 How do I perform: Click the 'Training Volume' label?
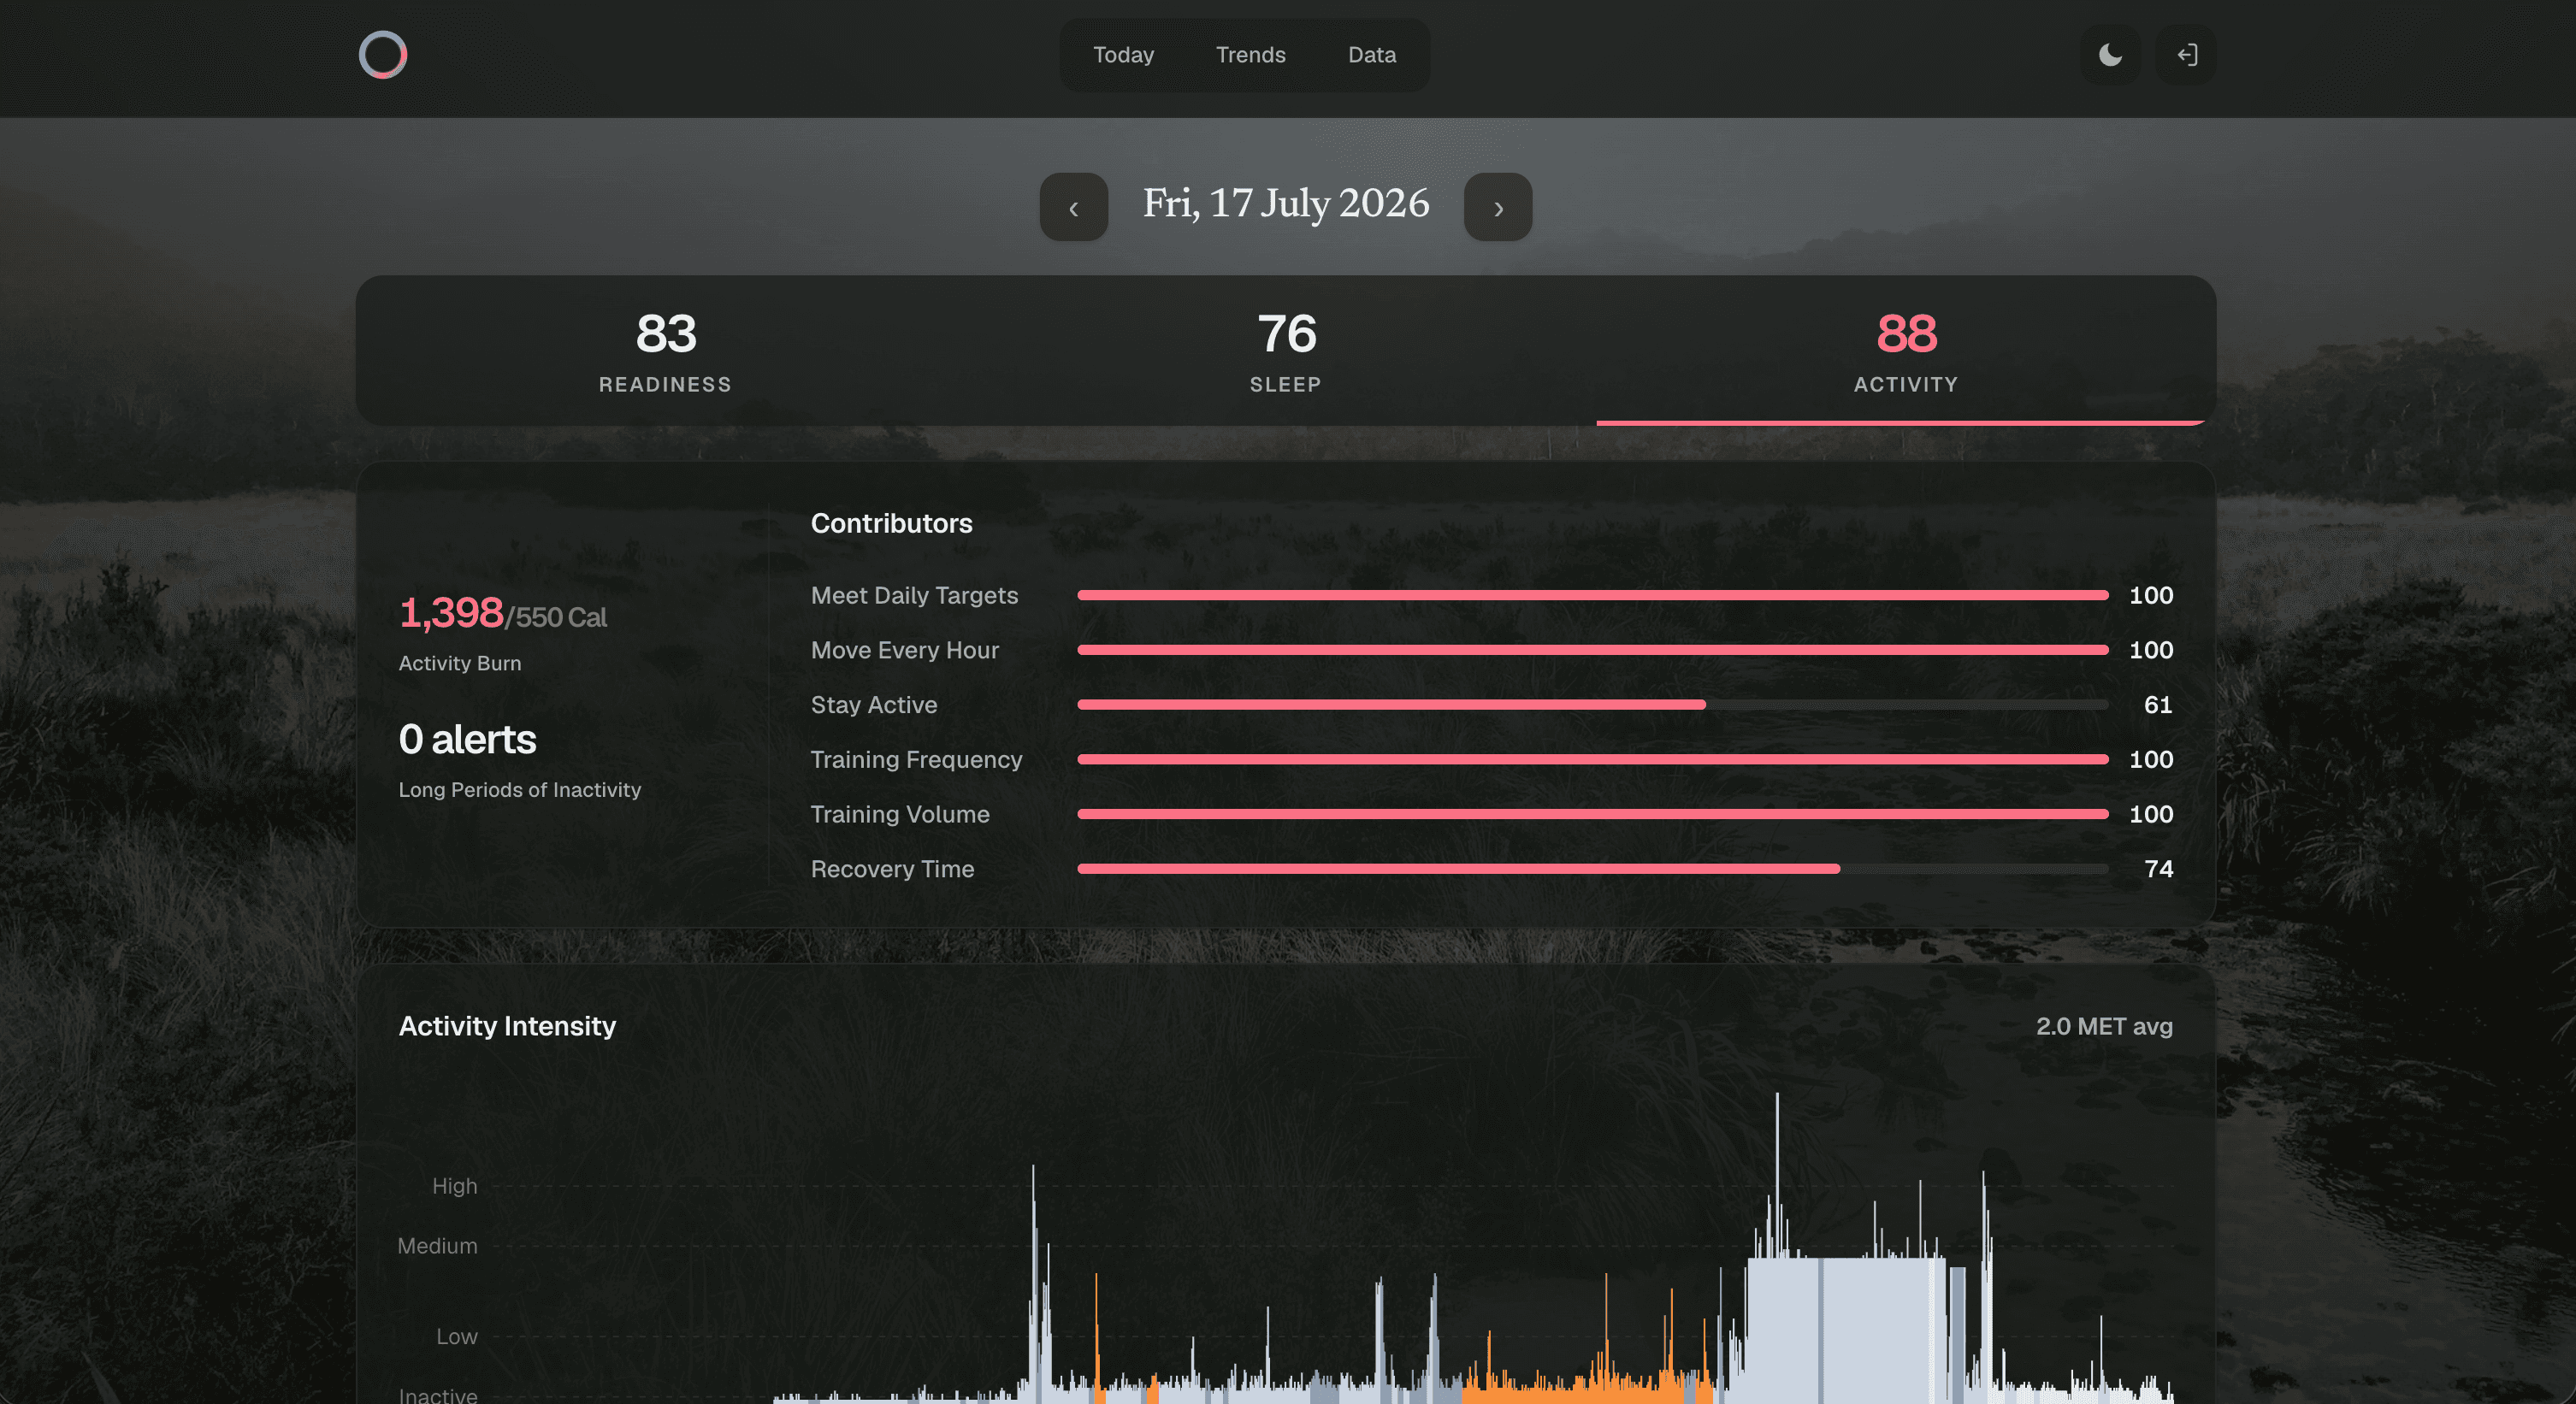click(x=900, y=814)
